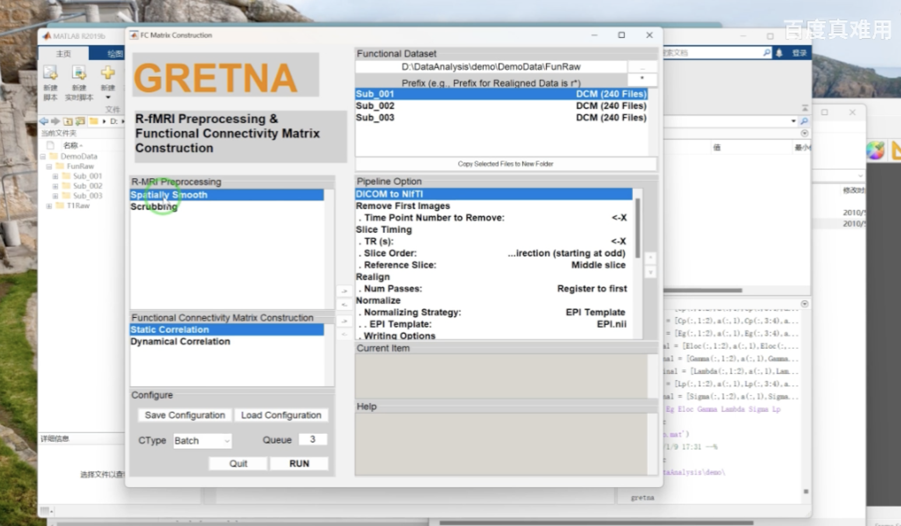Open the dropdown arrow under the New icon
Viewport: 901px width, 526px height.
click(108, 97)
